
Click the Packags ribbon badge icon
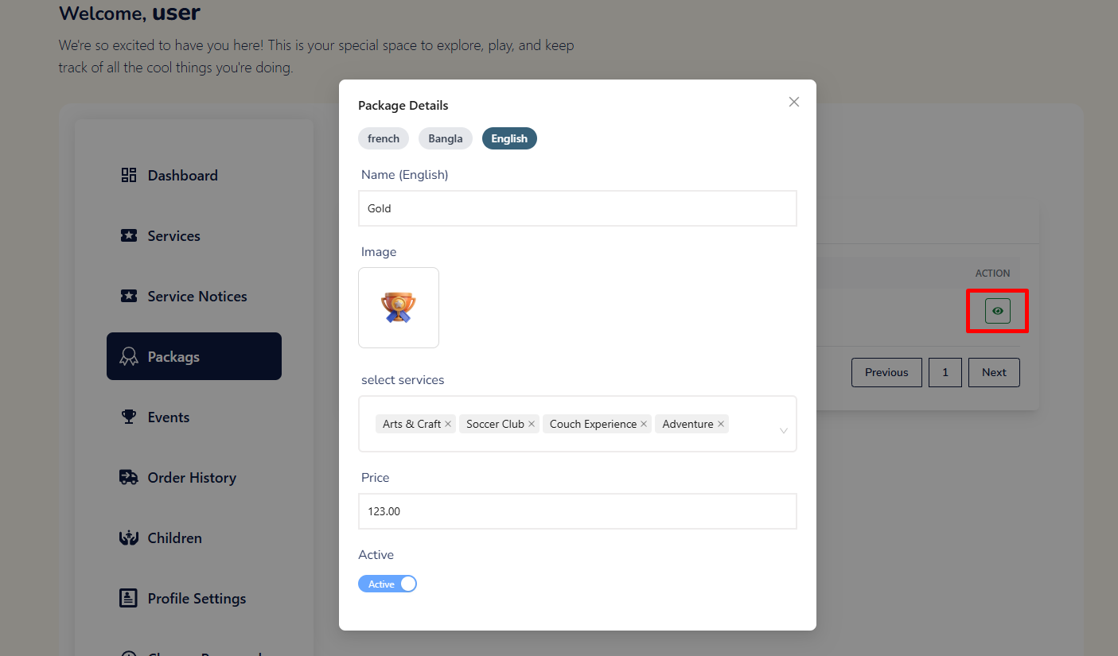(129, 356)
